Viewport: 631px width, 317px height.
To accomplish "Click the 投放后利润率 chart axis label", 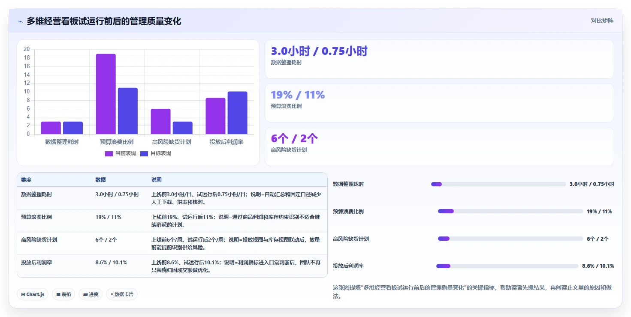I will tap(226, 142).
